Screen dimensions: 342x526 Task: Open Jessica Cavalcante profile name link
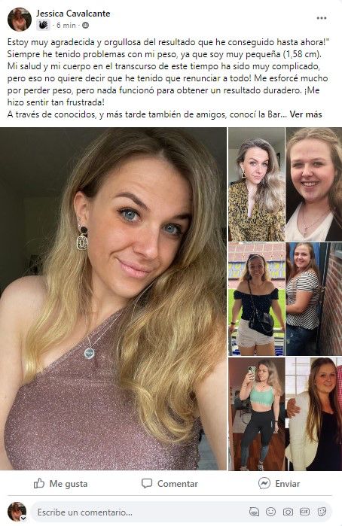click(73, 14)
